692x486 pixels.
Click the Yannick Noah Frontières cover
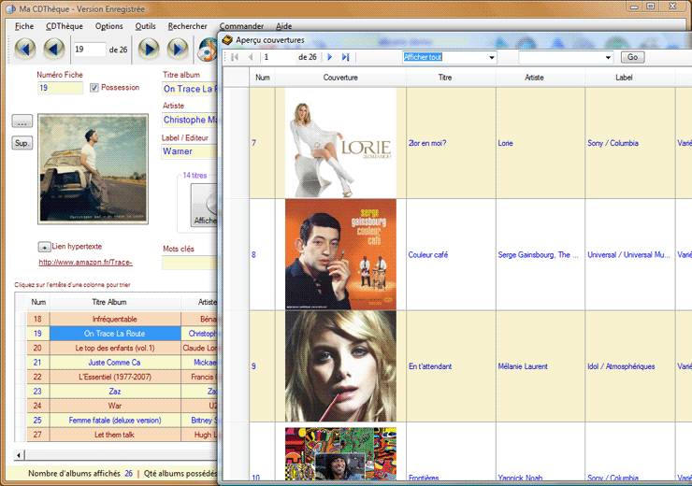click(x=340, y=453)
